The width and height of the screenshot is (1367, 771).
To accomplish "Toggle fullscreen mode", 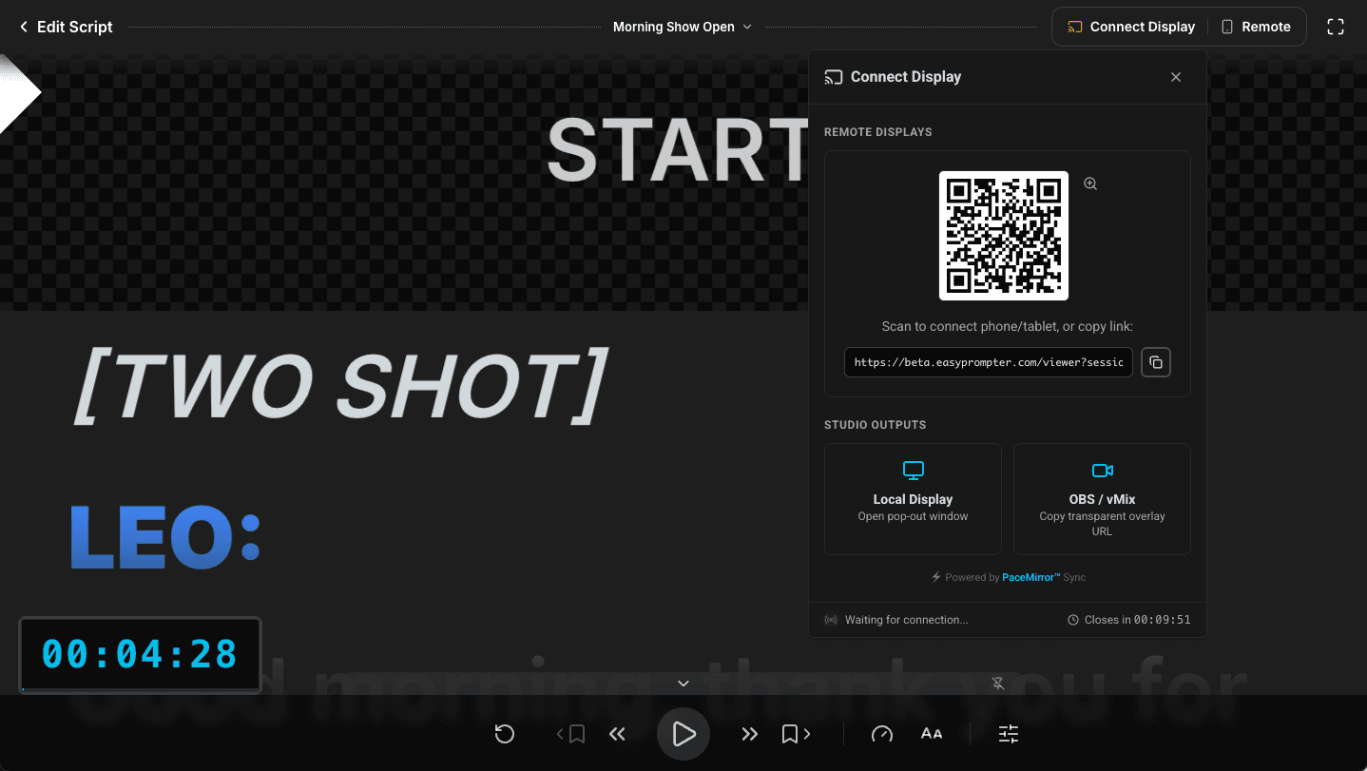I will (x=1336, y=27).
